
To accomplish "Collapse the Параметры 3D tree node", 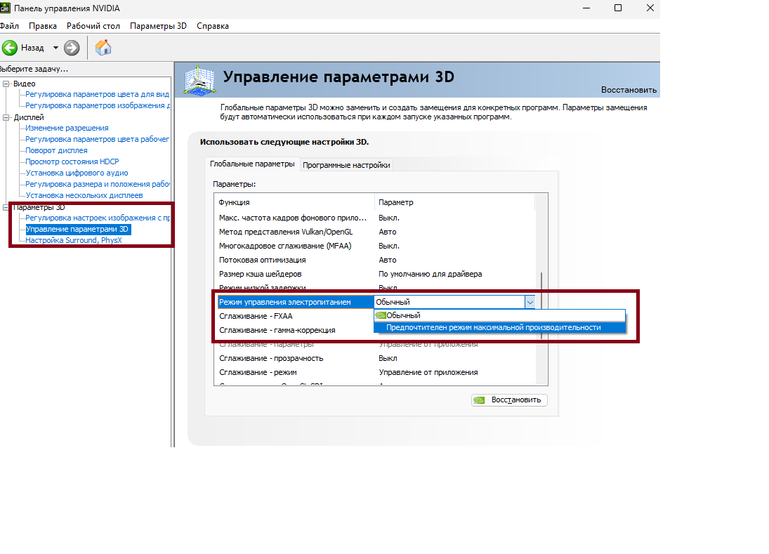I will pos(6,207).
